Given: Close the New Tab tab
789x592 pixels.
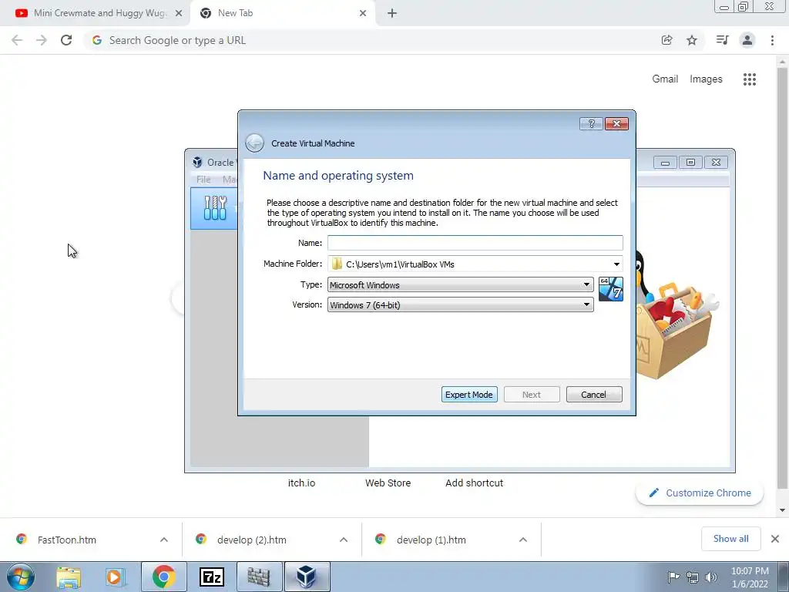Looking at the screenshot, I should (x=363, y=14).
